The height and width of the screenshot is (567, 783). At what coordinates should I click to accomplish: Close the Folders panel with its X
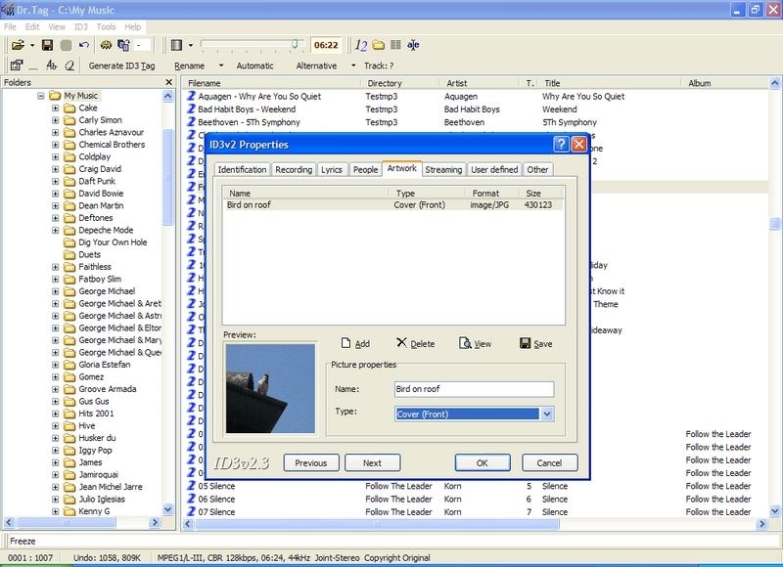click(x=168, y=82)
